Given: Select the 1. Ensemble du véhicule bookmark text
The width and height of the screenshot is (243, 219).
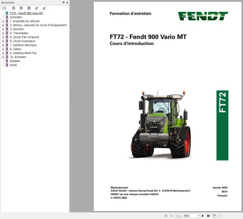Looking at the screenshot, I should [x=25, y=21].
